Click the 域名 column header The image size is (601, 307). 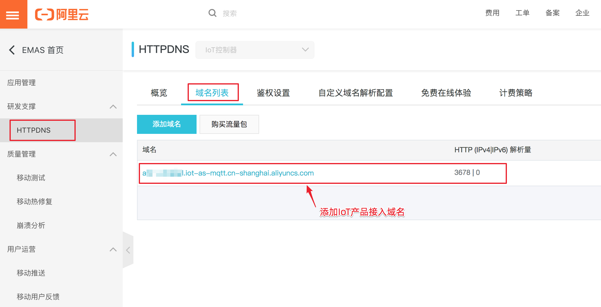pyautogui.click(x=150, y=150)
